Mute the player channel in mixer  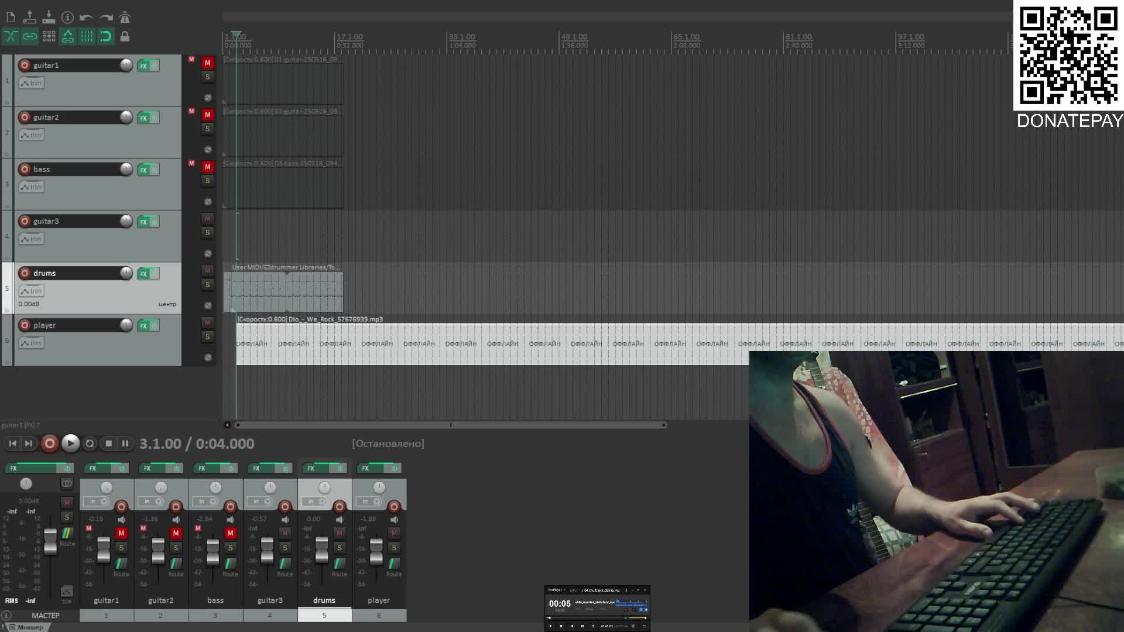394,533
